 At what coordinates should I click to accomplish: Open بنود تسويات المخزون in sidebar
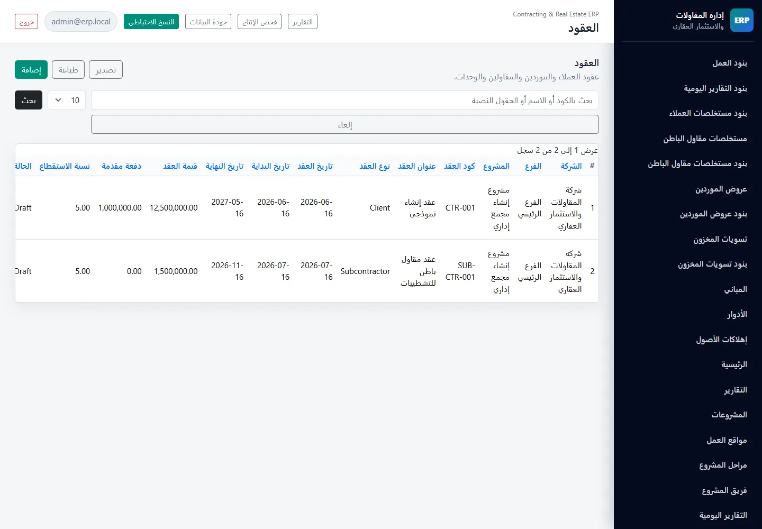[x=712, y=264]
